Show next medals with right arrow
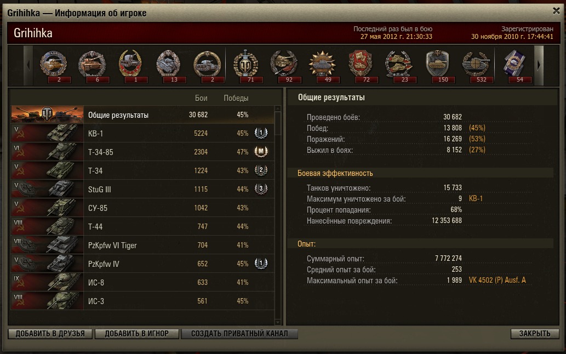566x354 pixels. (x=539, y=65)
